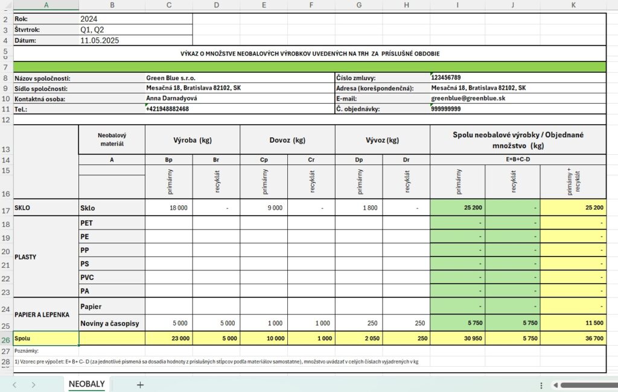
Task: Click the scroll left arrow of horizontal scrollbar
Action: 555,385
